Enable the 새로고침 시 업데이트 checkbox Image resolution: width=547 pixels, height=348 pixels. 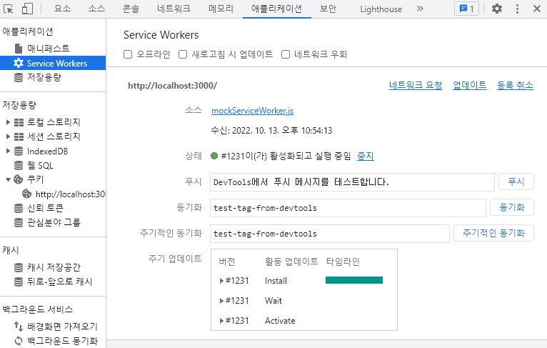point(183,54)
